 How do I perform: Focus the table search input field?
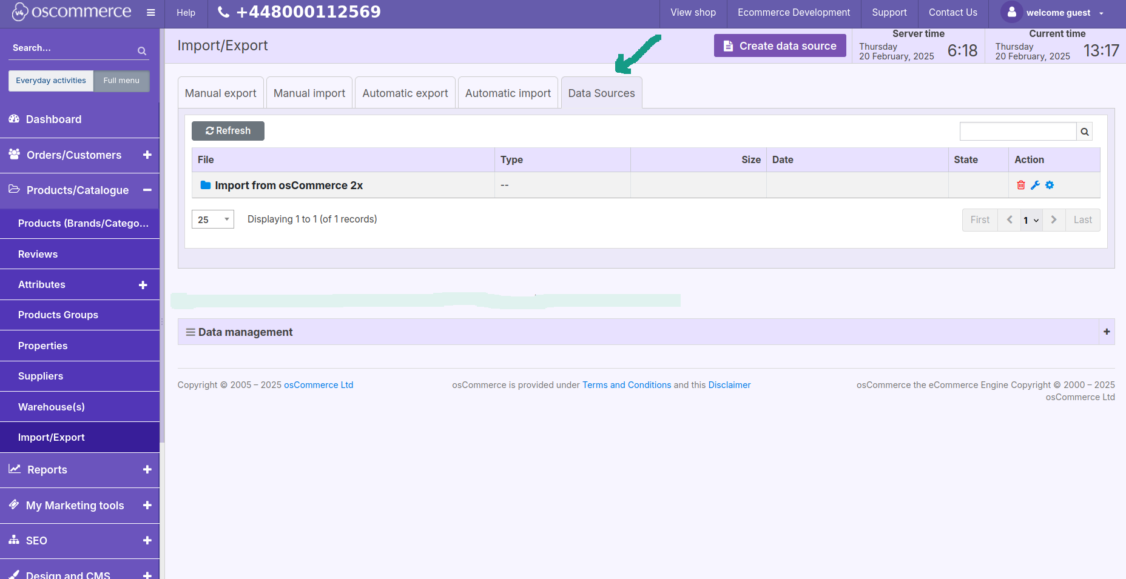(1018, 132)
